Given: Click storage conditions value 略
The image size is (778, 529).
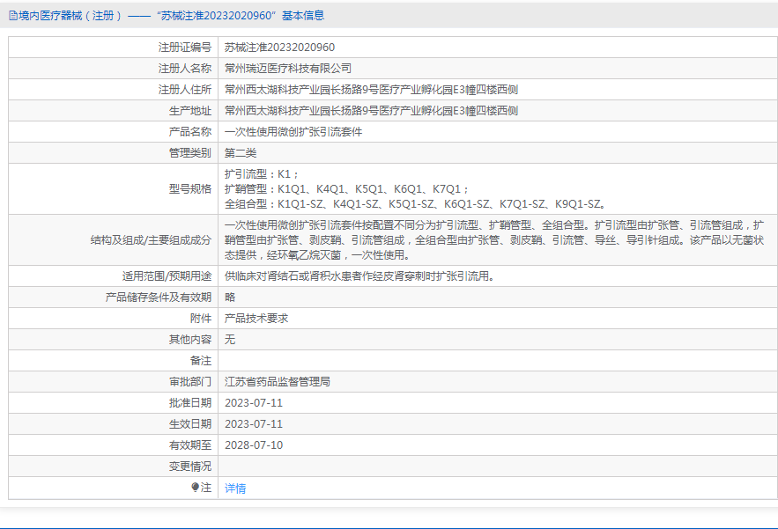Looking at the screenshot, I should [x=230, y=298].
